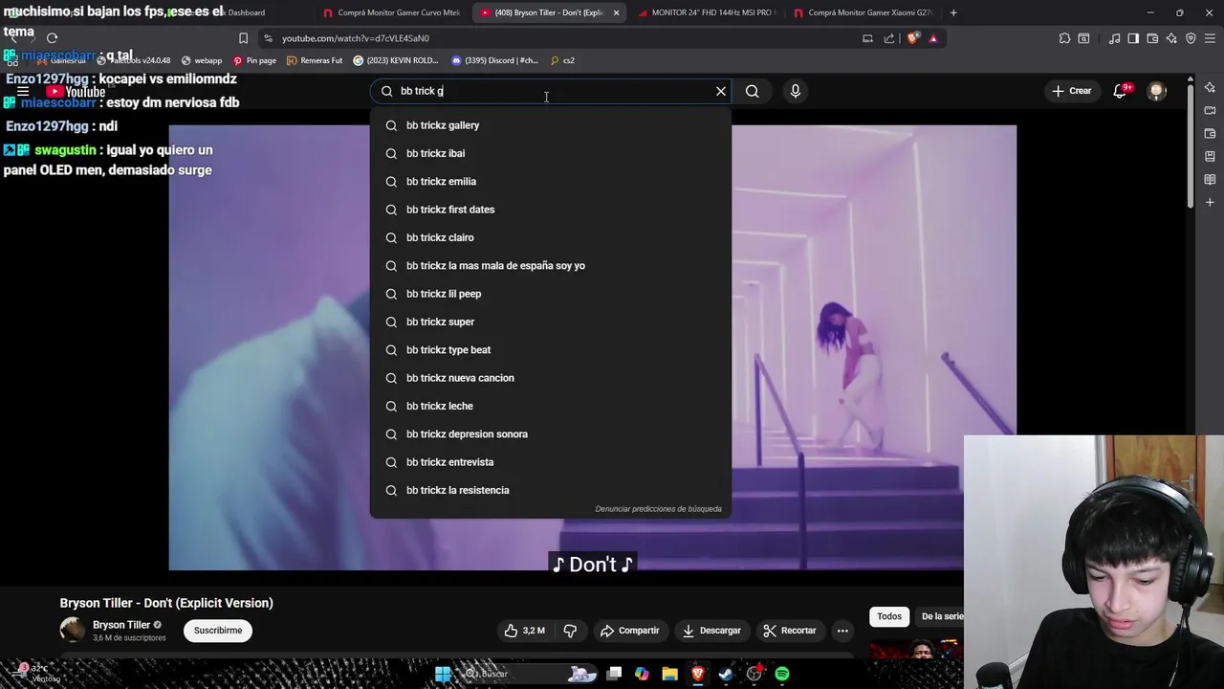Image resolution: width=1224 pixels, height=689 pixels.
Task: Open '(2023) KEVIN ROLD...' bookmark
Action: 395,60
